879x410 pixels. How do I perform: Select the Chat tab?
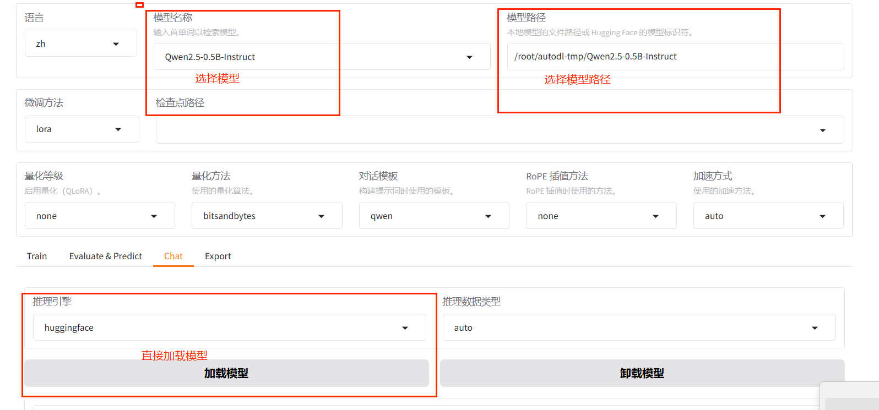pyautogui.click(x=173, y=256)
